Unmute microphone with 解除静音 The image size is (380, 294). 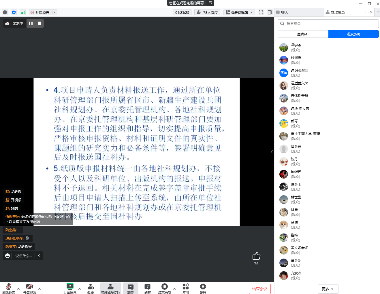click(x=9, y=288)
